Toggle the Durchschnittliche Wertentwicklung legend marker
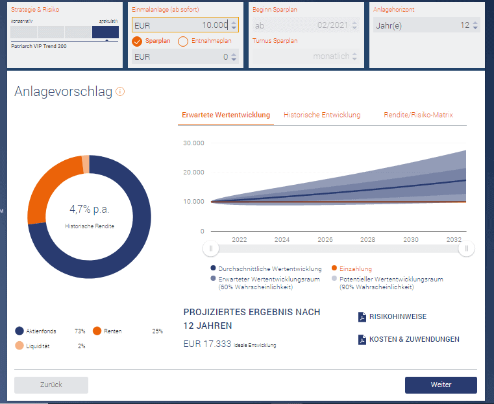Image resolution: width=494 pixels, height=404 pixels. click(x=213, y=268)
